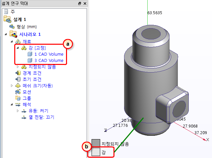The height and width of the screenshot is (158, 212).
Task: Click the 1 CAD Volume cube icon
Action: click(x=30, y=54)
